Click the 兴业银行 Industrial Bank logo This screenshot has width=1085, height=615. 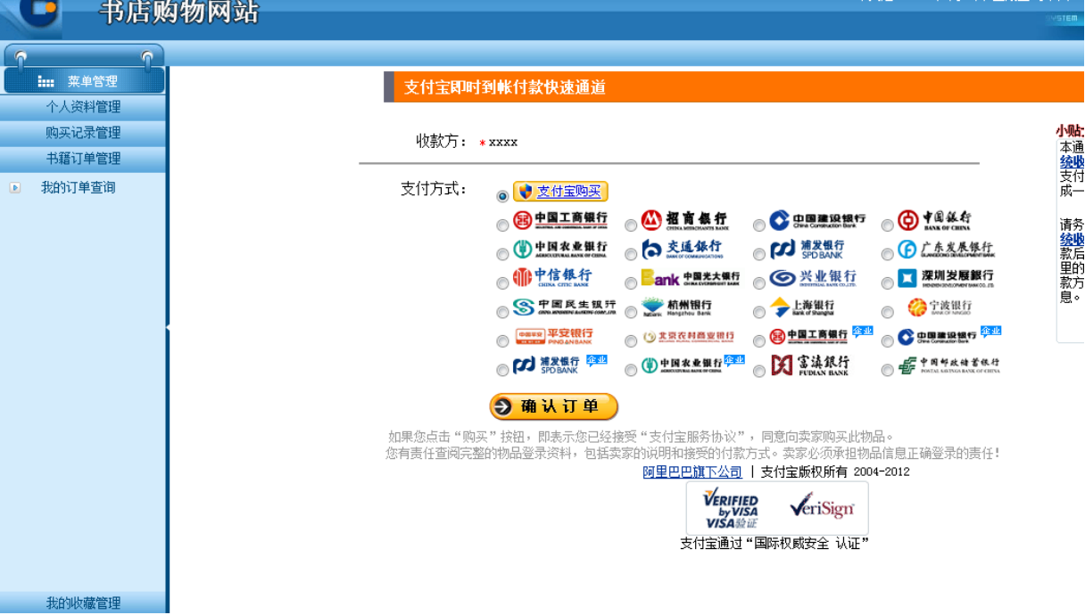click(x=813, y=278)
